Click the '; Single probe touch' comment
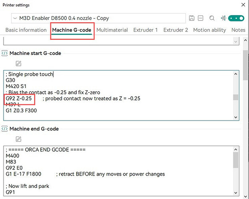Image resolution: width=249 pixels, height=199 pixels. click(x=29, y=74)
